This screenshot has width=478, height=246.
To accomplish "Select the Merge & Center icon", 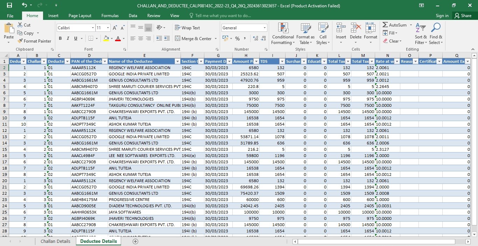I will [178, 38].
